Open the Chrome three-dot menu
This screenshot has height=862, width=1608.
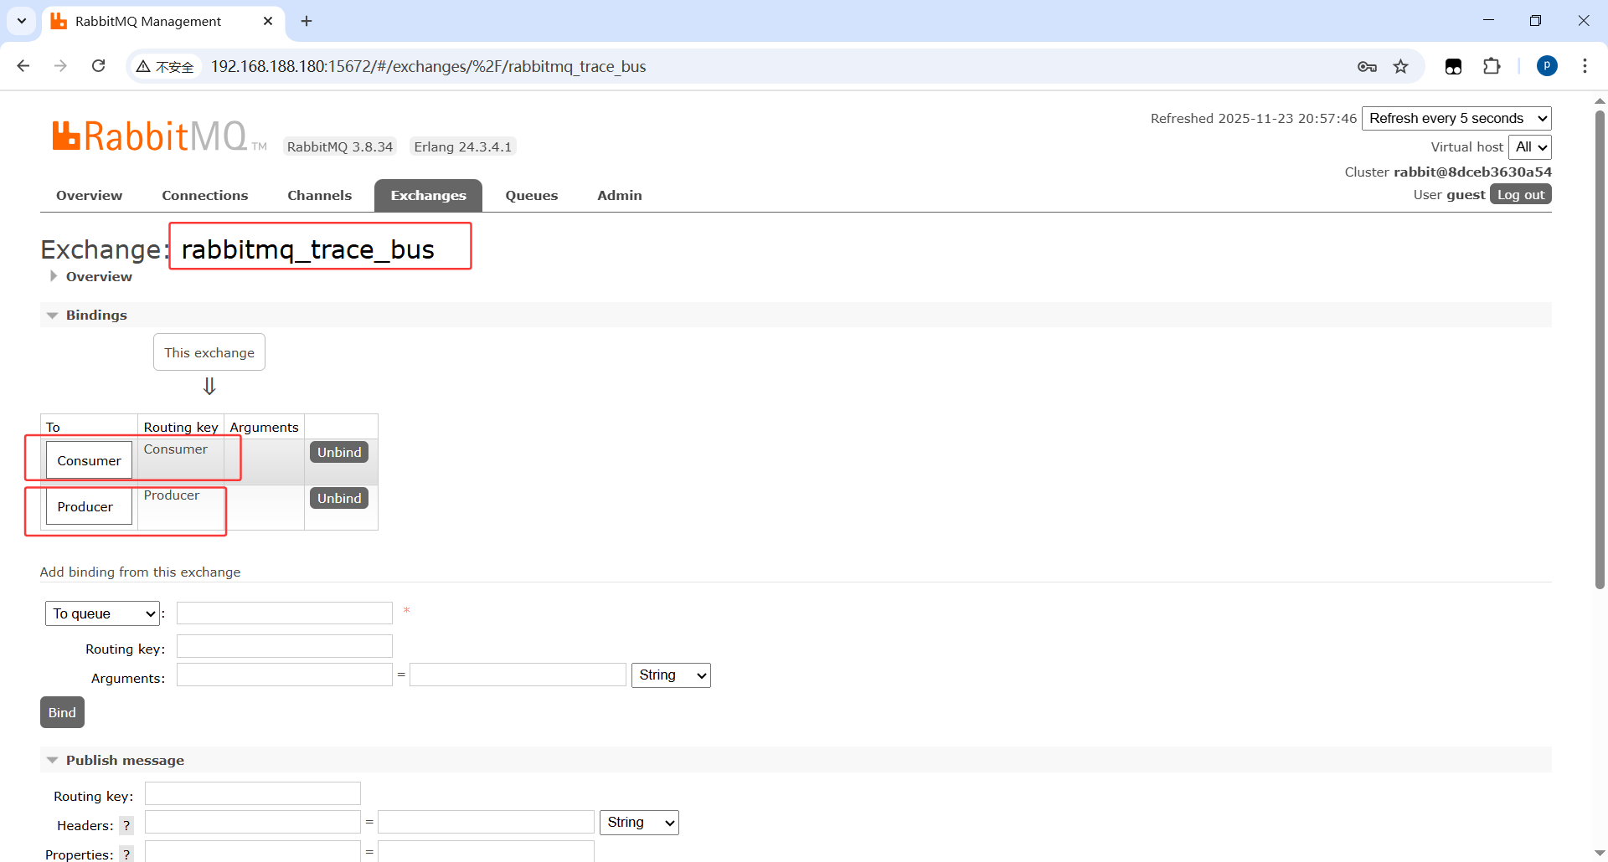click(1585, 66)
